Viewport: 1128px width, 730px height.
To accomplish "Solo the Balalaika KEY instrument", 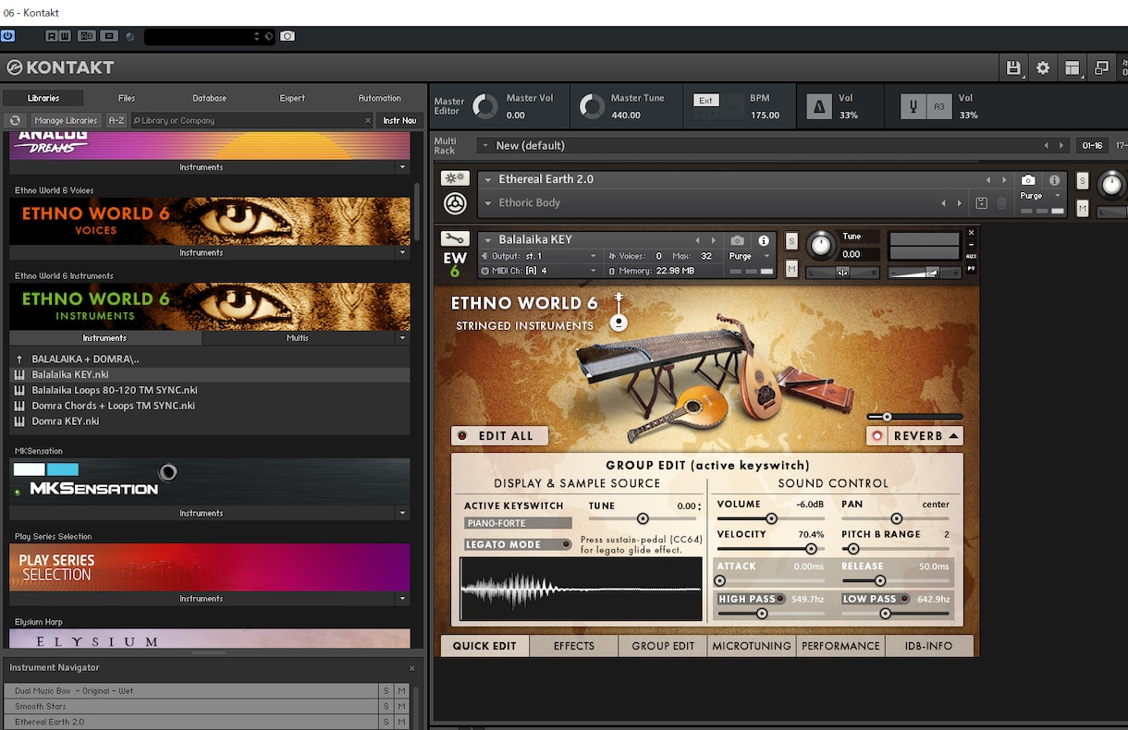I will tap(791, 241).
